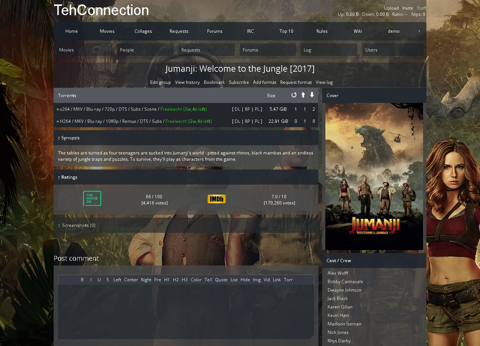Open the Top 10 menu item
This screenshot has width=480, height=346.
(x=286, y=31)
